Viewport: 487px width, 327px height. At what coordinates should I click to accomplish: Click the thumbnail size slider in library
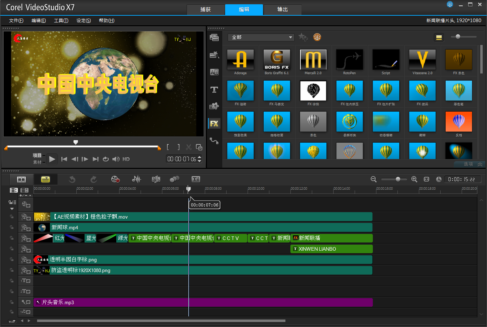[x=458, y=36]
